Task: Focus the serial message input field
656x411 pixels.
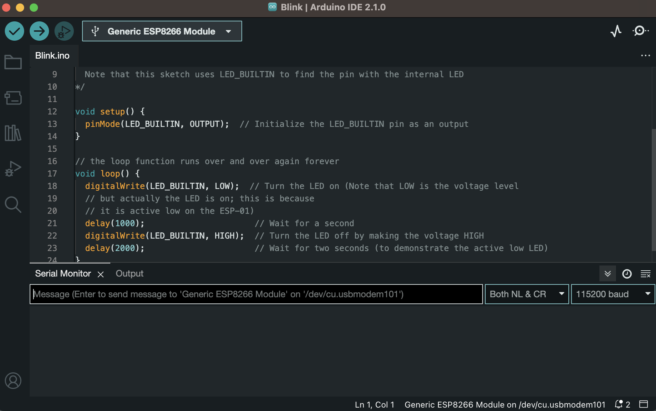Action: (256, 294)
